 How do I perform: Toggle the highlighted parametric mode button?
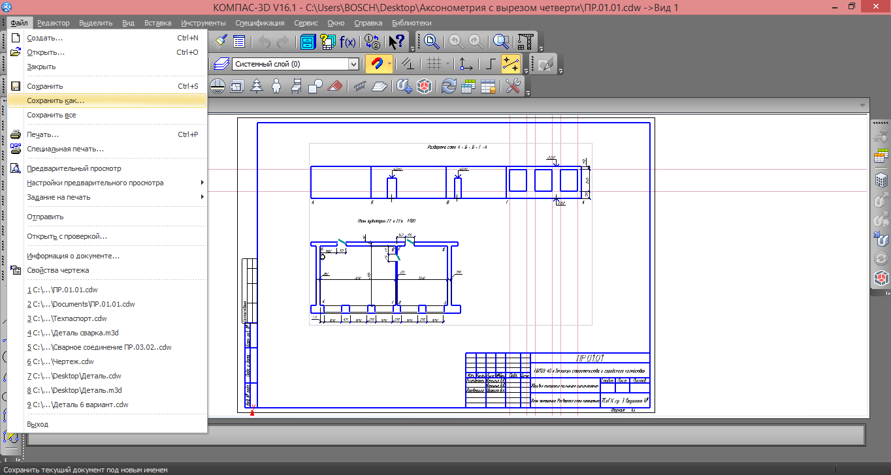click(x=510, y=64)
